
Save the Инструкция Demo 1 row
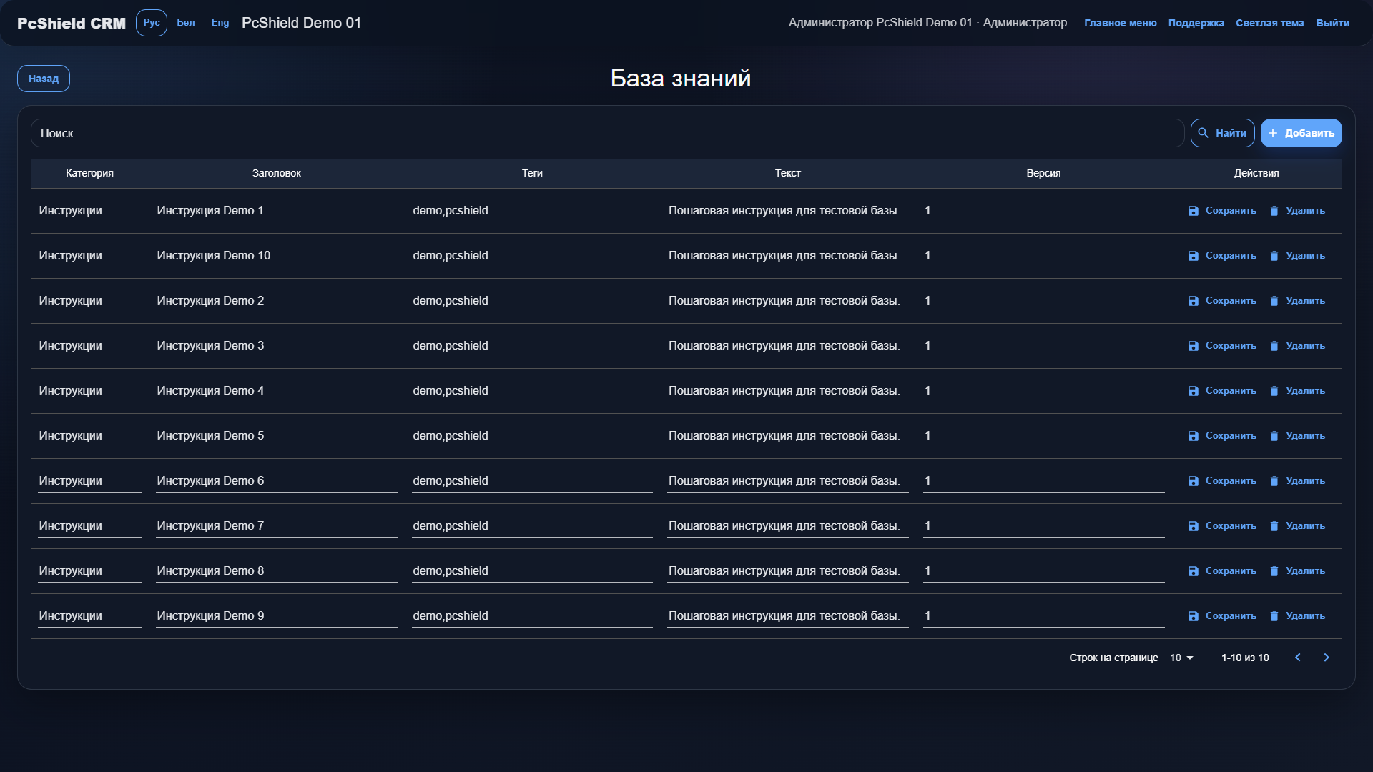(1221, 211)
